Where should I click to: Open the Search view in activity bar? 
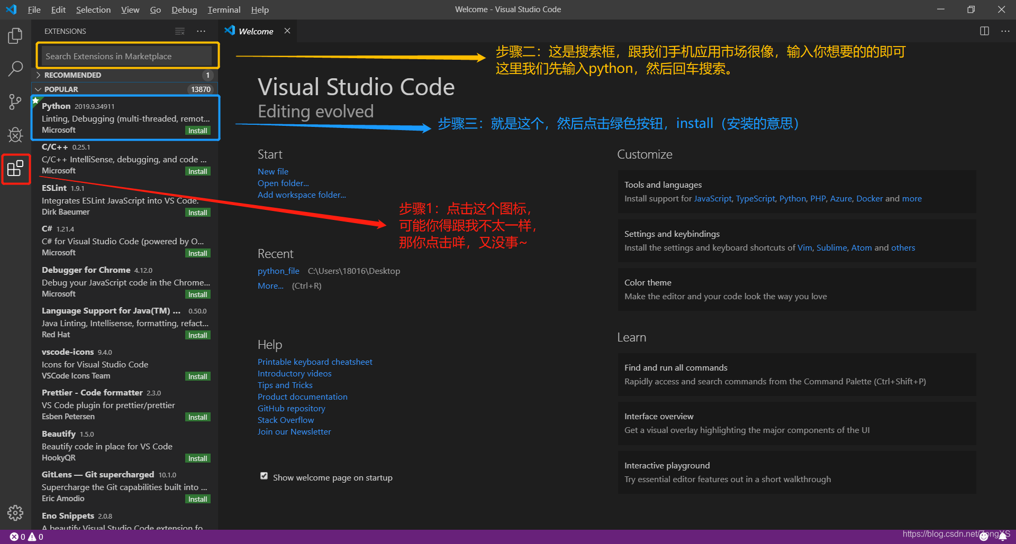[15, 68]
